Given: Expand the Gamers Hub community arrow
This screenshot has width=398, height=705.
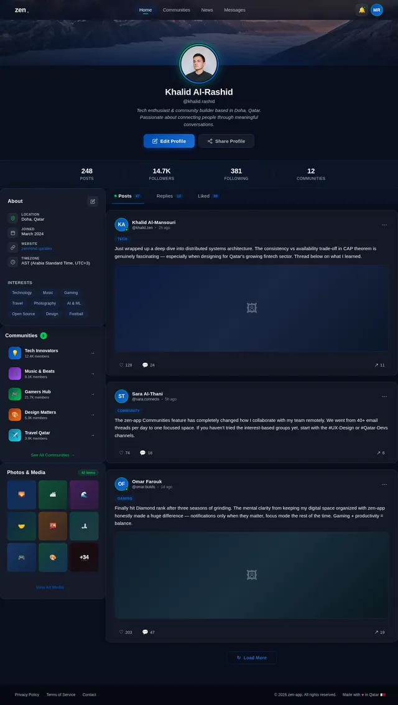Looking at the screenshot, I should click(x=93, y=394).
